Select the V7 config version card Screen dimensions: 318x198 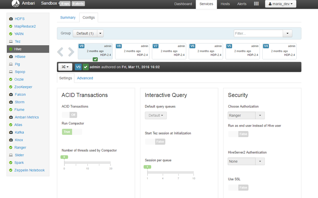tap(169, 51)
